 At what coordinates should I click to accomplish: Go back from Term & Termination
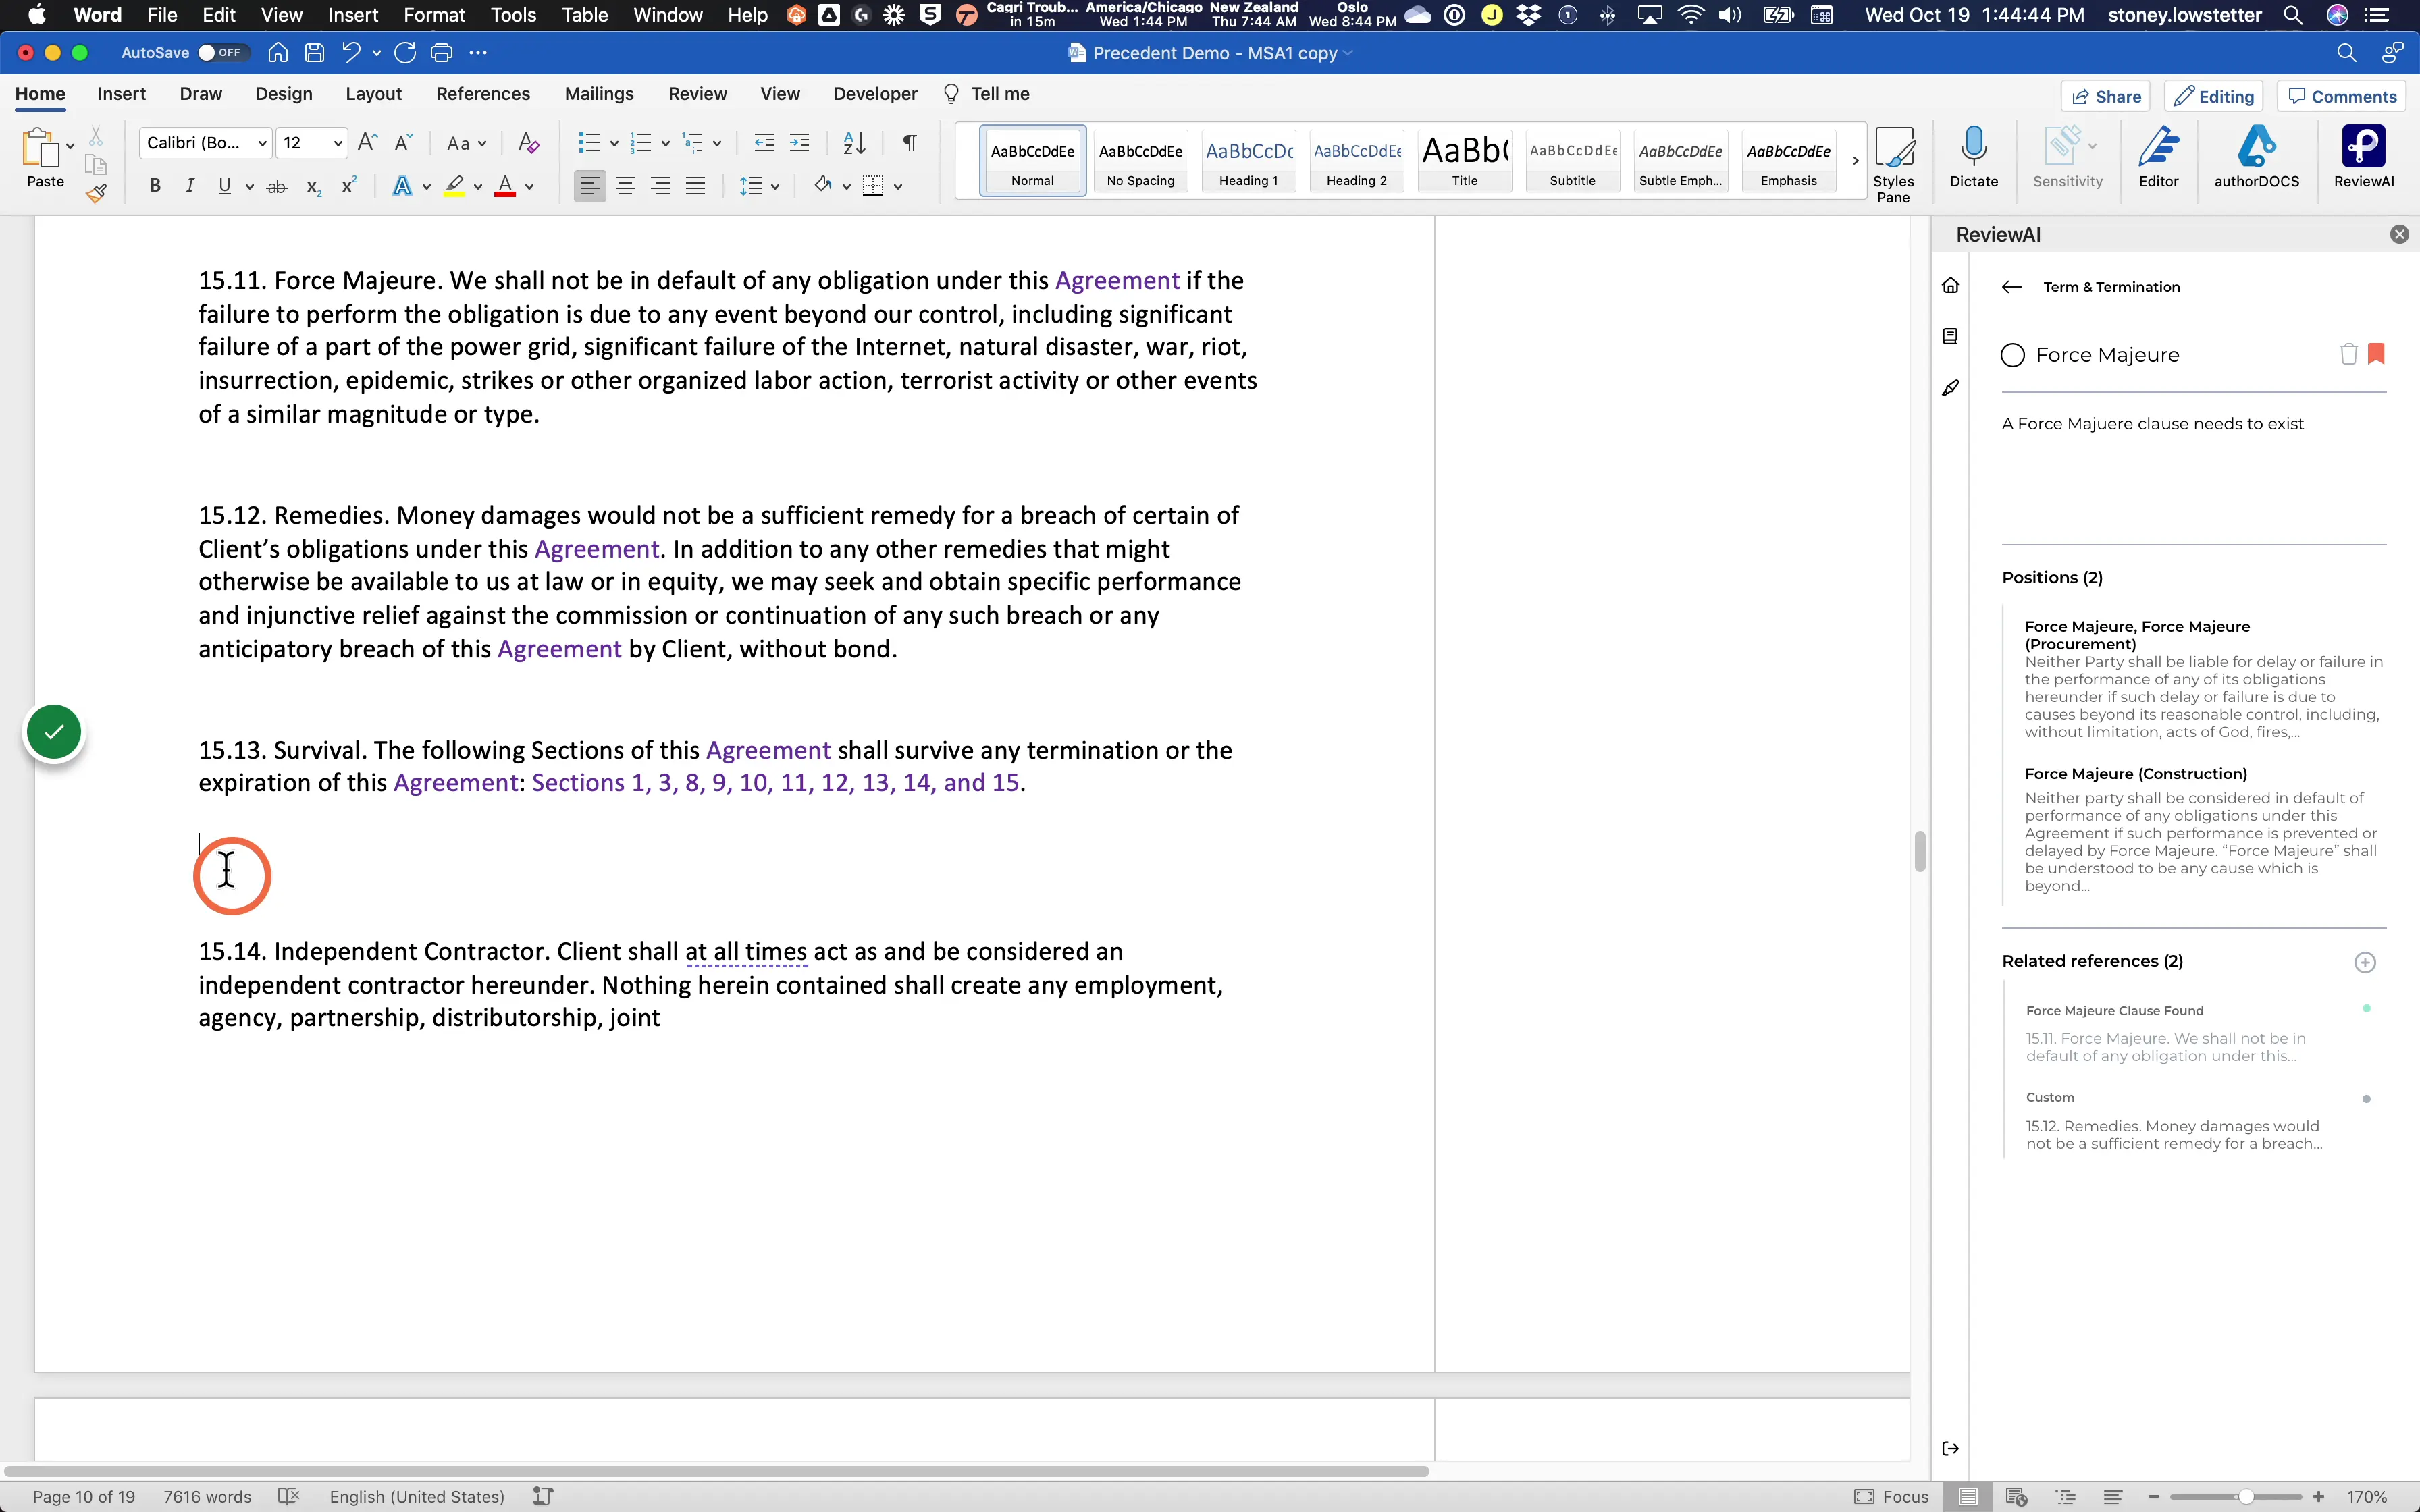pos(2012,287)
